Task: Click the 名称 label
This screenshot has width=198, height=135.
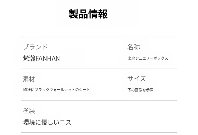Action: (x=133, y=47)
